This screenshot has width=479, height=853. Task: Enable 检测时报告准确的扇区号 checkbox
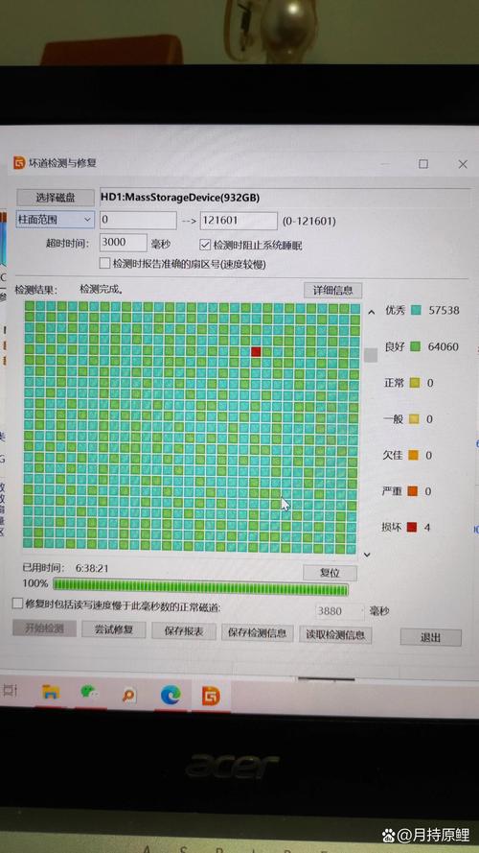point(104,263)
